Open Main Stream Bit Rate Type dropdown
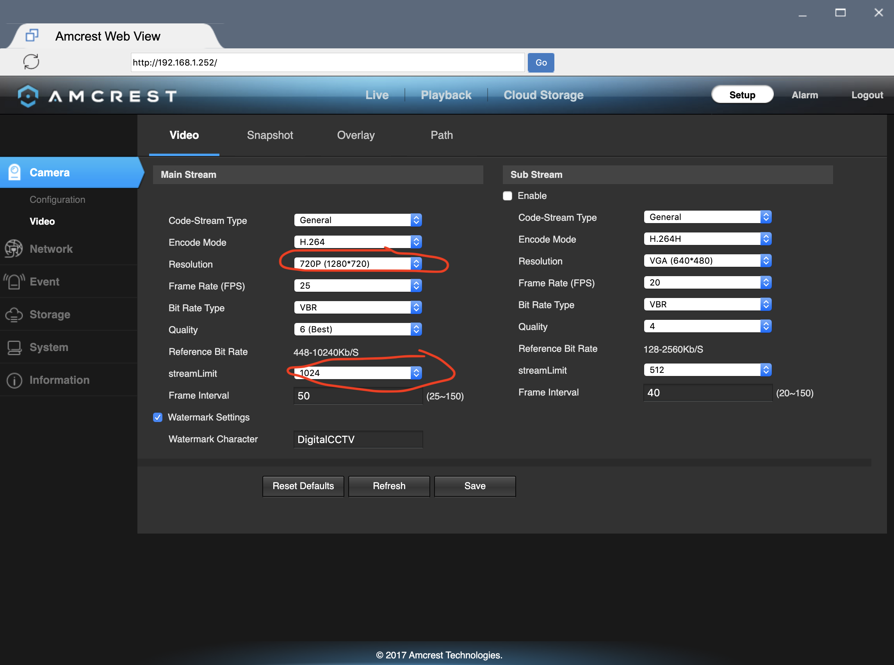Viewport: 894px width, 665px height. click(358, 307)
